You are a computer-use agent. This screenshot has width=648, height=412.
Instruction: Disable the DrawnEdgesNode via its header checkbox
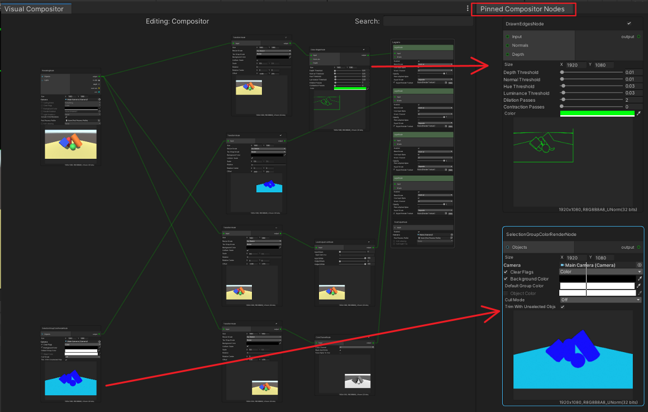pos(629,23)
